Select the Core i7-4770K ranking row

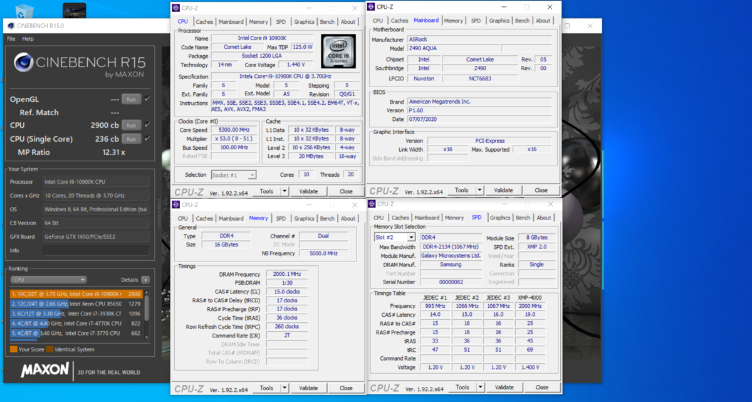[76, 324]
